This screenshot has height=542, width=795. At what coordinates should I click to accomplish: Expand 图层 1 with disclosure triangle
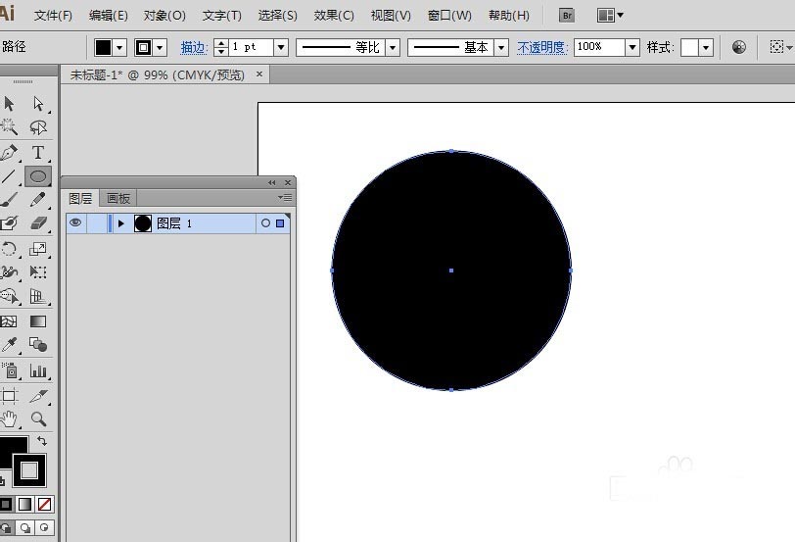(x=121, y=223)
